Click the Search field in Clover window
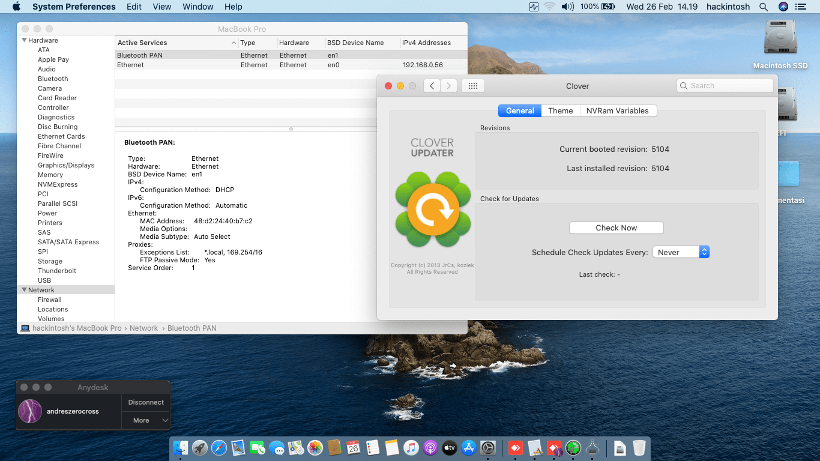This screenshot has height=461, width=820. pyautogui.click(x=725, y=86)
